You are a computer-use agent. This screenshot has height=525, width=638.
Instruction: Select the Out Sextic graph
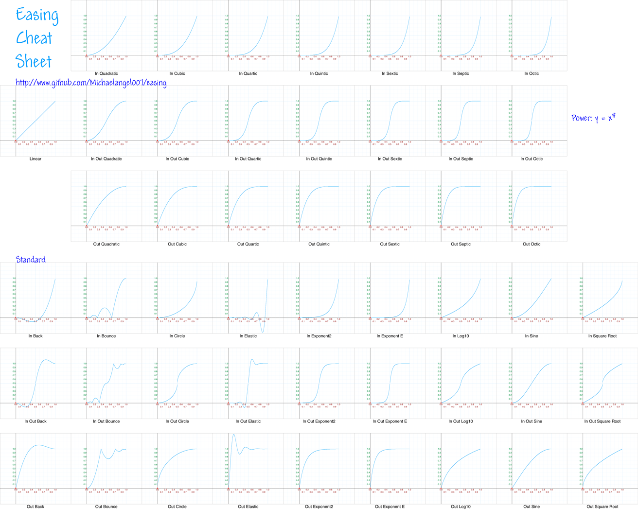tap(390, 206)
